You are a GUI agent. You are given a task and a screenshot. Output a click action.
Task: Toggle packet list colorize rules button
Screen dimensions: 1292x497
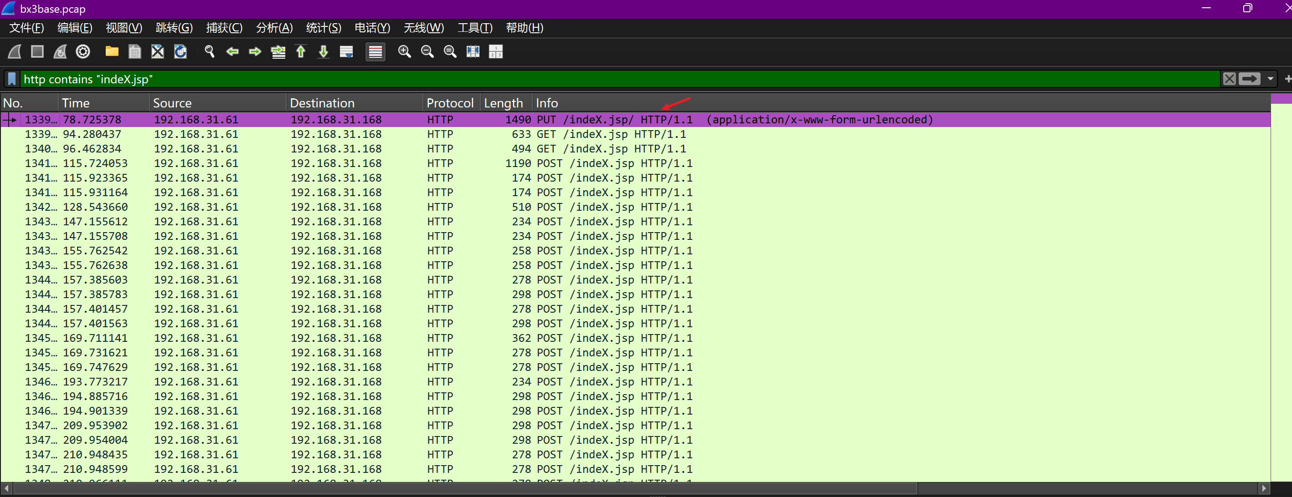pos(375,51)
